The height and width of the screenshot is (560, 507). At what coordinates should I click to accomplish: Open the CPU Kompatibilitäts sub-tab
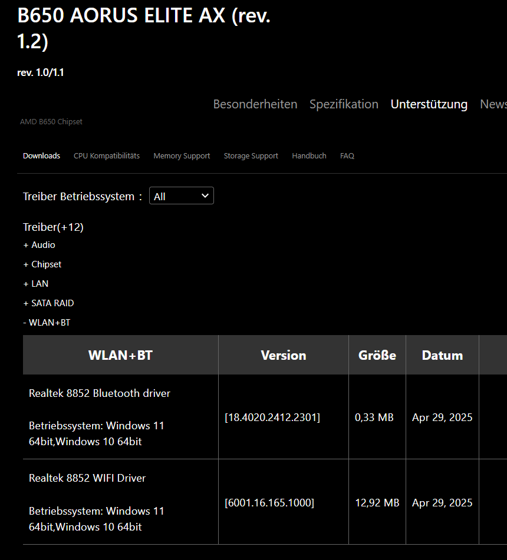click(x=107, y=156)
